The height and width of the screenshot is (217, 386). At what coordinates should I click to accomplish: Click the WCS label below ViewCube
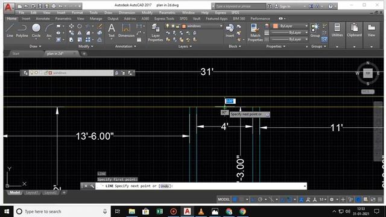367,92
